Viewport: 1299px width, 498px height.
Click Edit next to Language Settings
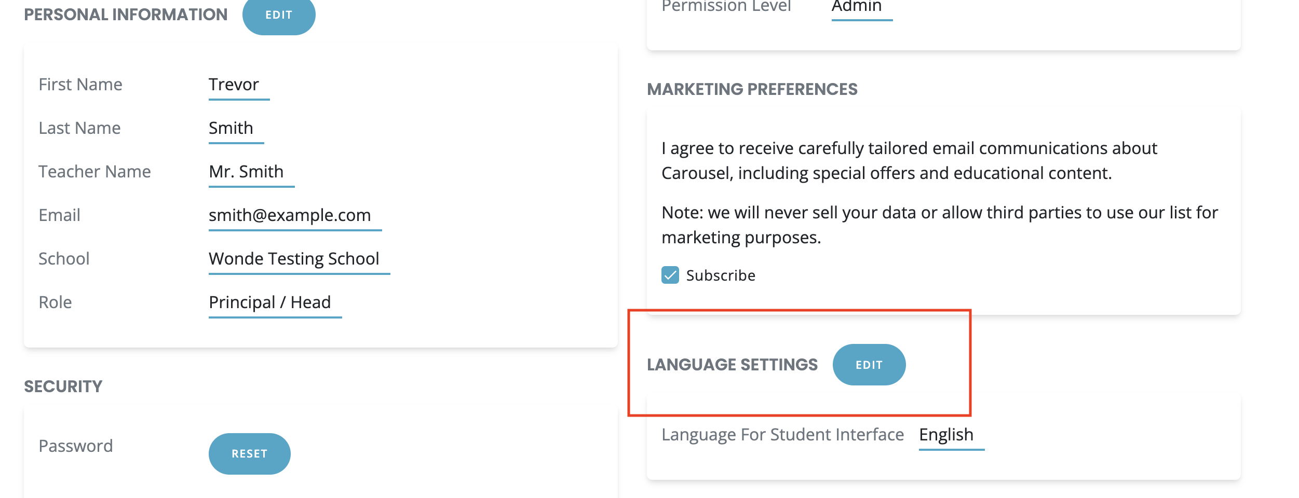click(x=869, y=365)
